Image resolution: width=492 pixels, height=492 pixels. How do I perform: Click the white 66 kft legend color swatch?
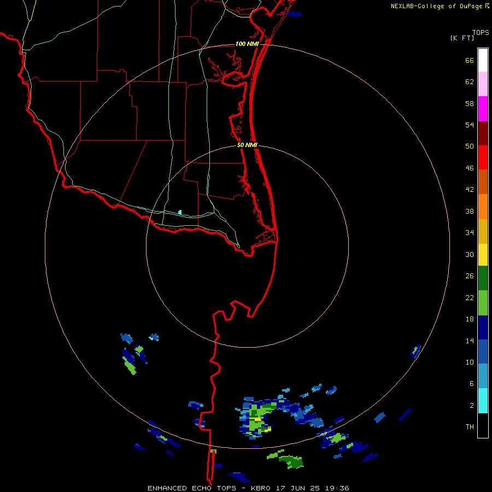[483, 60]
